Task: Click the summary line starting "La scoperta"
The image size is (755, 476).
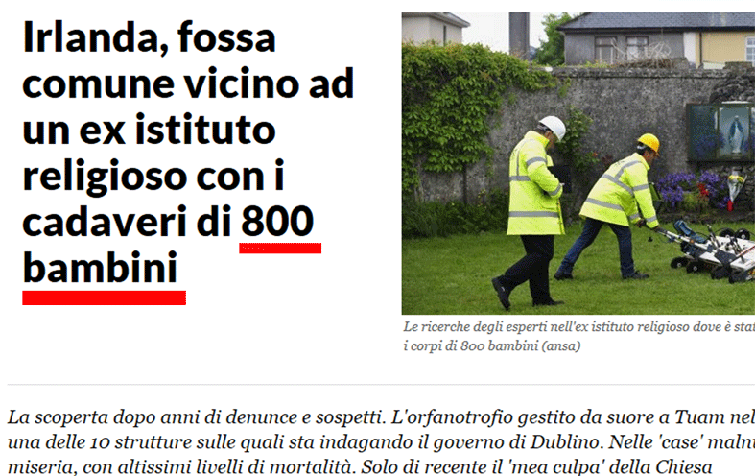Action: point(381,417)
